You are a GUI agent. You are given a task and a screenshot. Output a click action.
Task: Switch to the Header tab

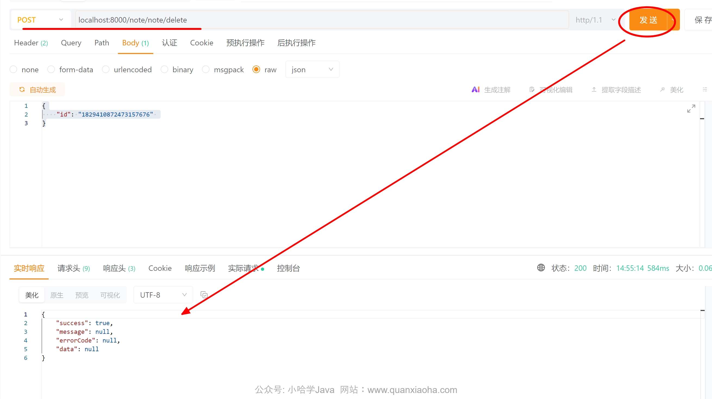click(x=31, y=43)
